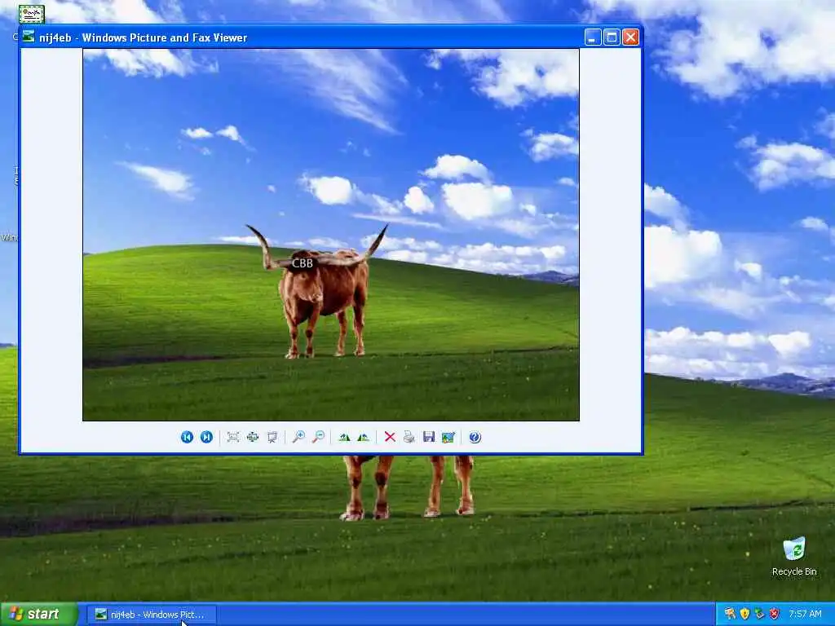Click the Best Fit icon
Image resolution: width=835 pixels, height=626 pixels.
point(232,437)
